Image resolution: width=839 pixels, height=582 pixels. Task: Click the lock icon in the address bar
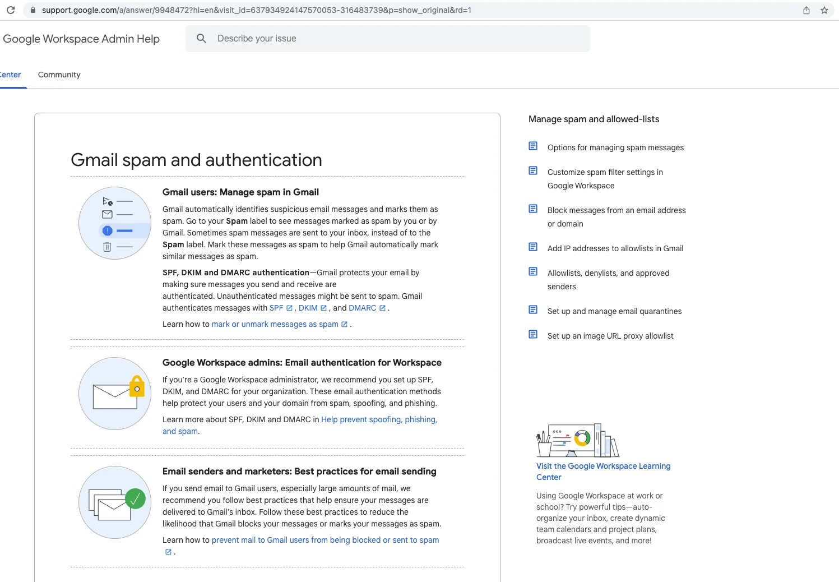pyautogui.click(x=33, y=10)
